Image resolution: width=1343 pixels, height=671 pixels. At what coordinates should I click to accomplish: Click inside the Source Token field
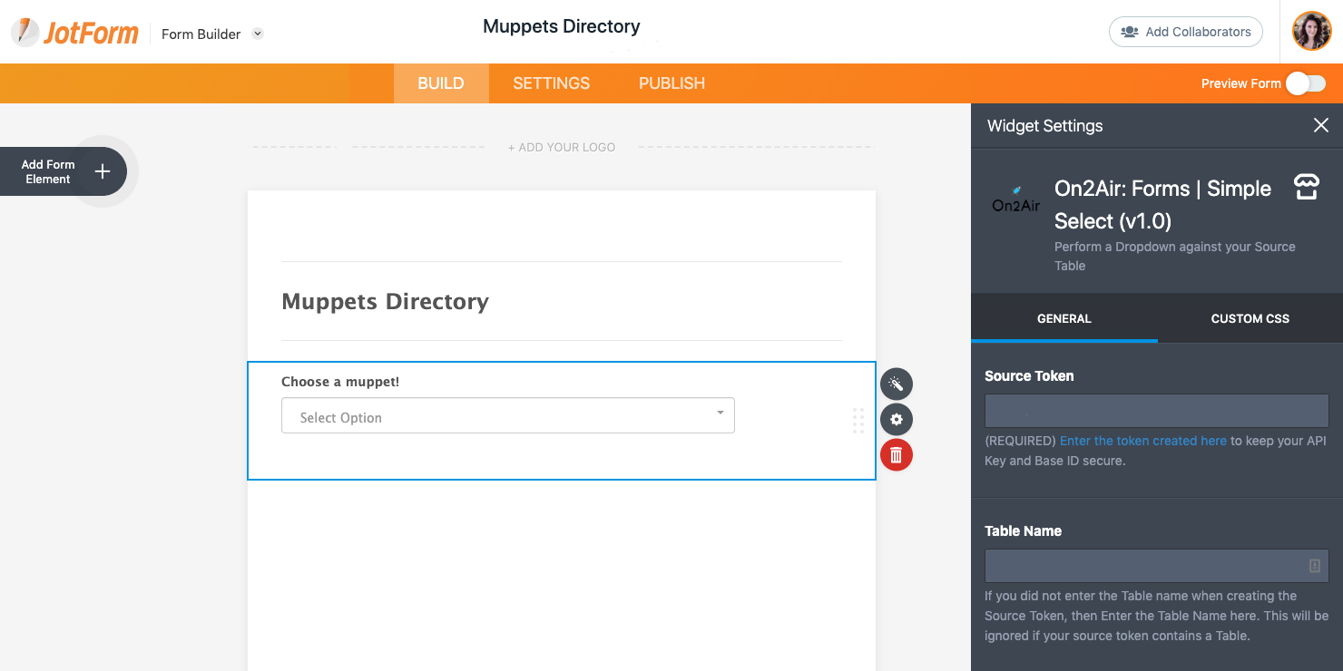(x=1157, y=411)
